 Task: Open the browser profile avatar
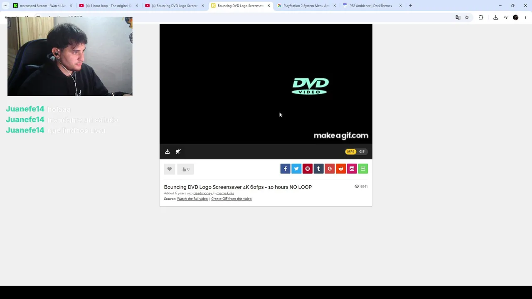(515, 17)
